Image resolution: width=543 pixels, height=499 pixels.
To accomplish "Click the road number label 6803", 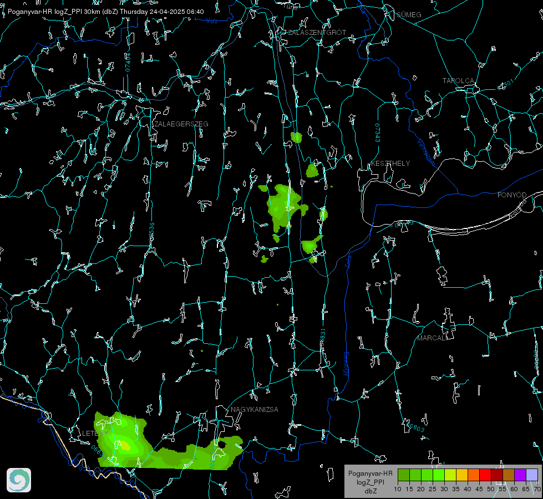I will (x=415, y=427).
